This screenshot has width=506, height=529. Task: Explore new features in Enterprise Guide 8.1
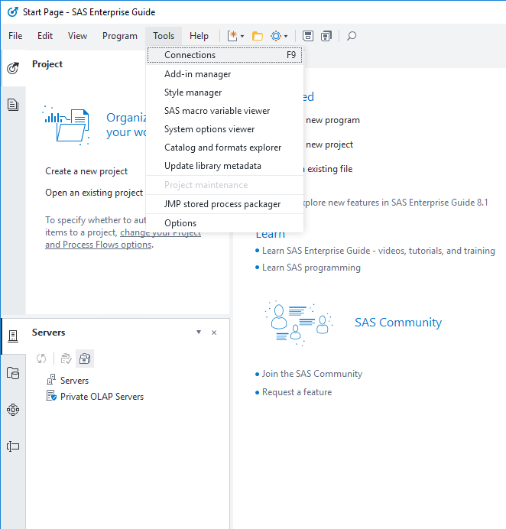[x=396, y=203]
